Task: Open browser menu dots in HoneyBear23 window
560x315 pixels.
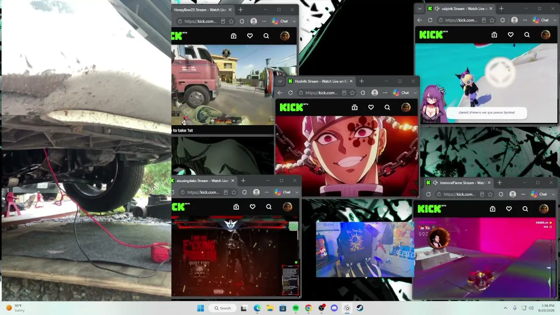Action: tap(264, 21)
